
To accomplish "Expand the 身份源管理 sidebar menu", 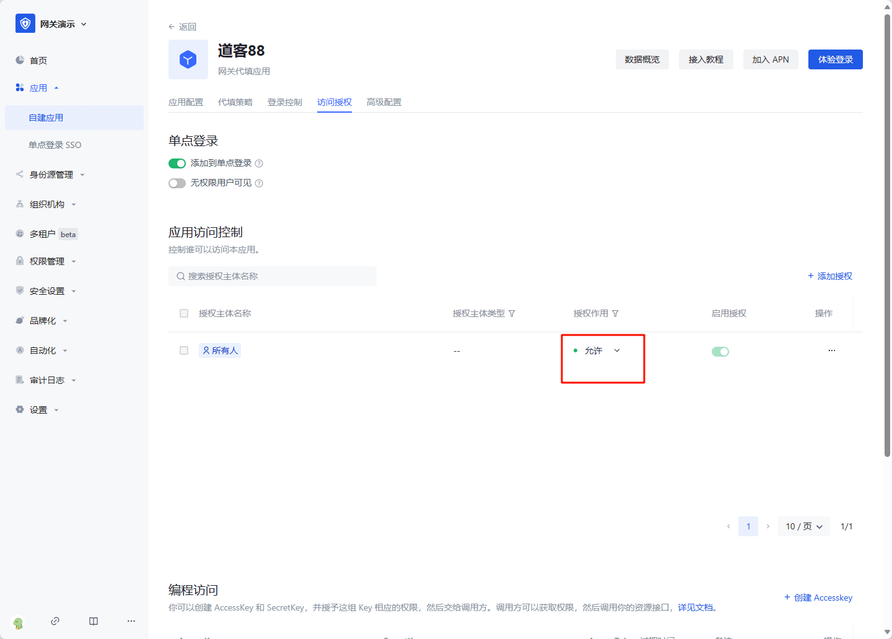I will pos(51,175).
